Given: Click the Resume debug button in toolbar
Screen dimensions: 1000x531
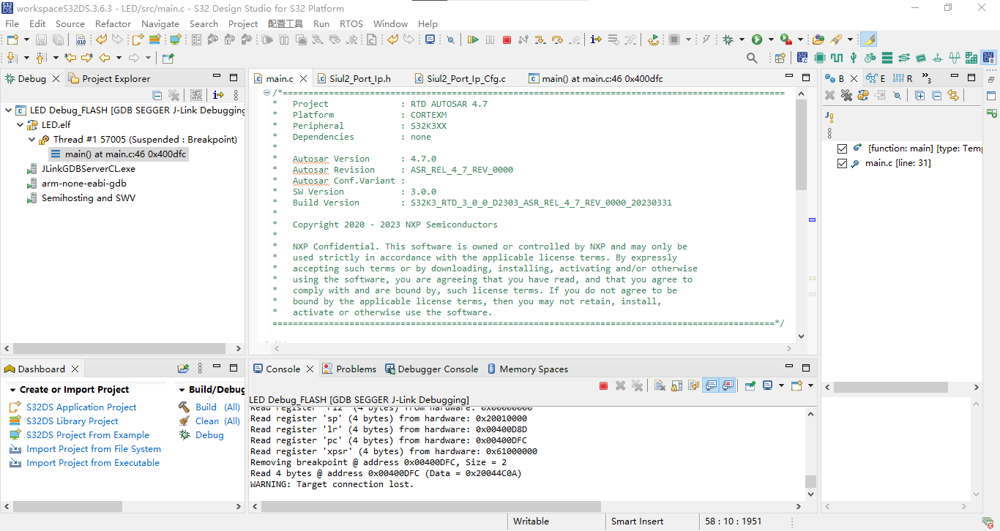Looking at the screenshot, I should pos(473,39).
